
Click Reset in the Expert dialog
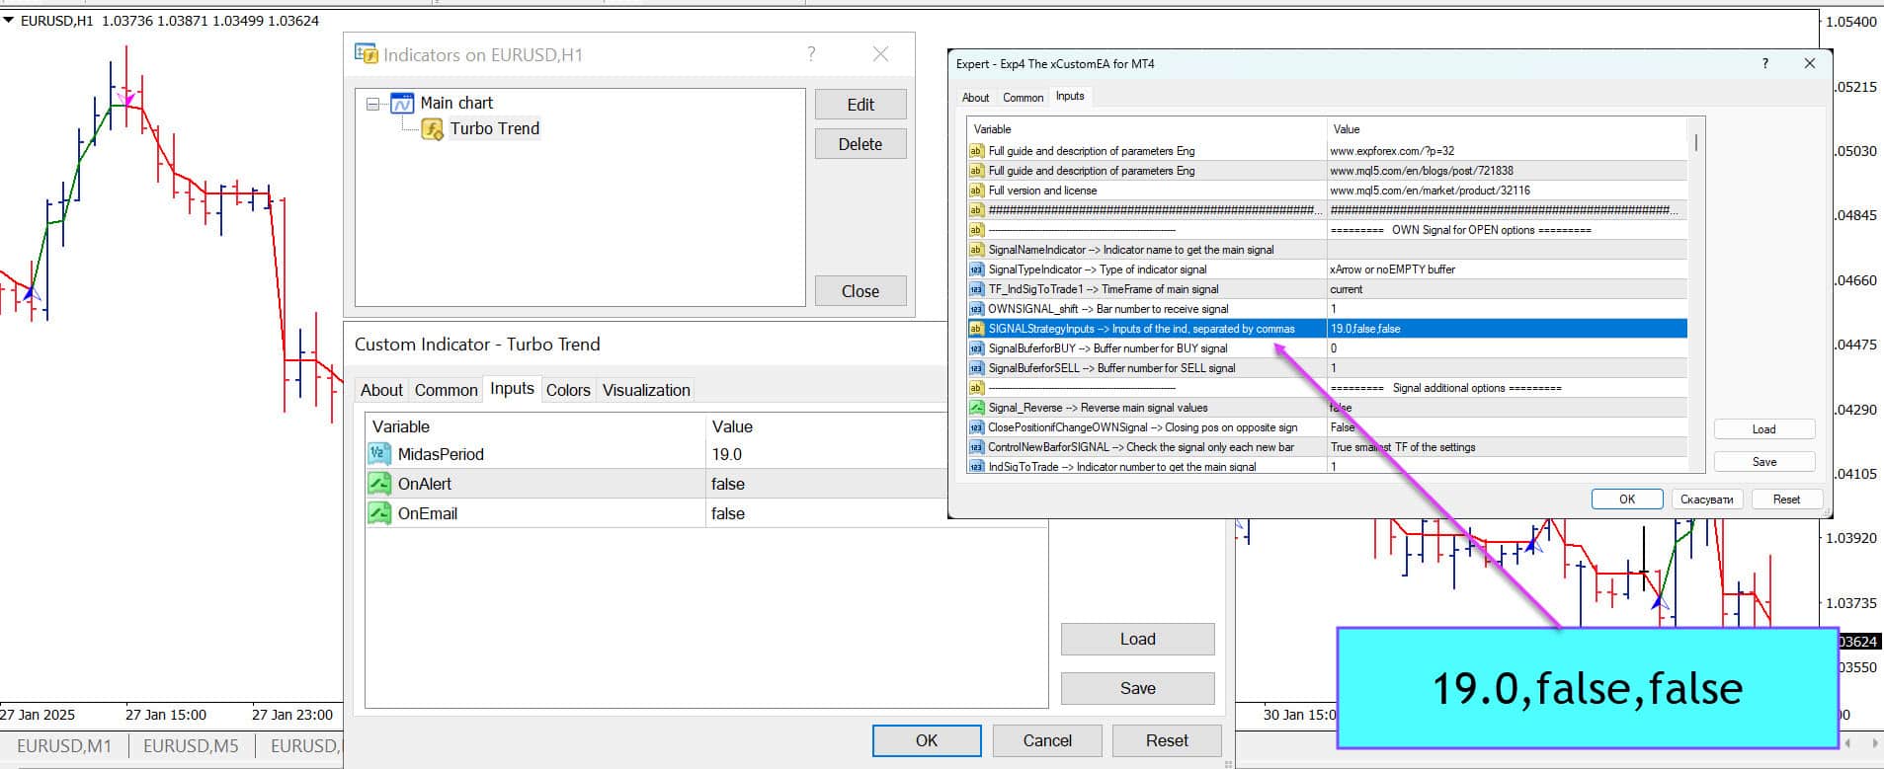tap(1785, 500)
